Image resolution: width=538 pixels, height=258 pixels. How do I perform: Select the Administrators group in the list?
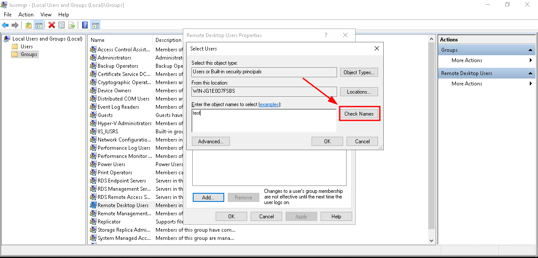114,58
